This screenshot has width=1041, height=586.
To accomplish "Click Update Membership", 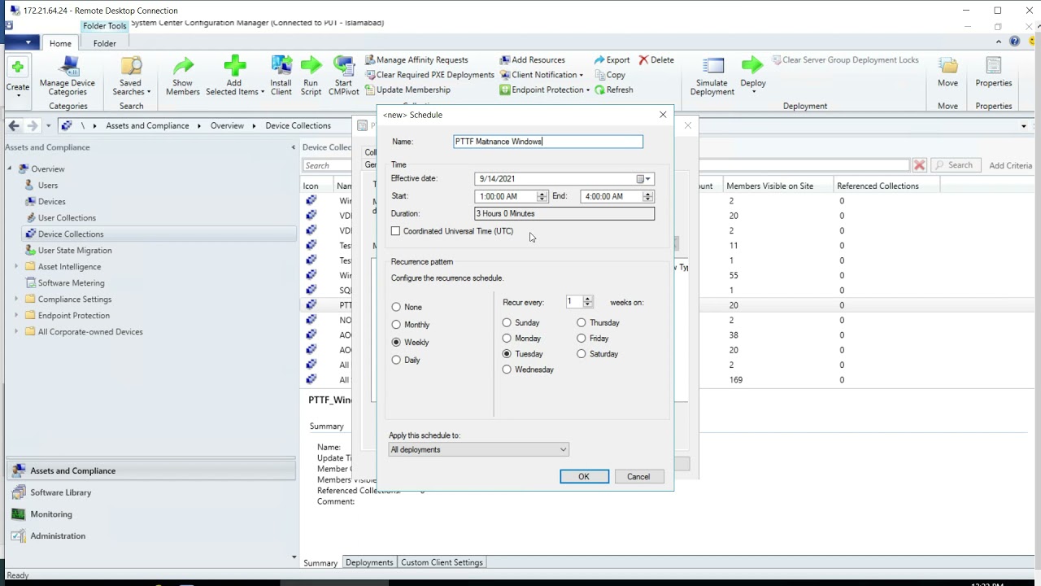I will [407, 90].
